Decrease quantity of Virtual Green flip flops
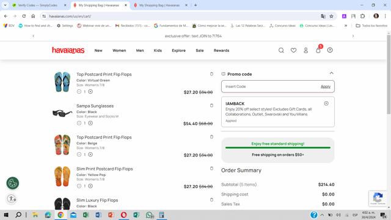The width and height of the screenshot is (391, 220). [x=79, y=92]
